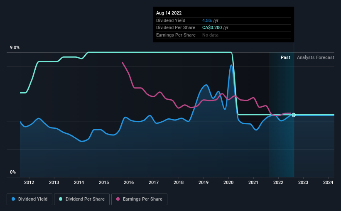Click the Analysts Forecast region label

click(315, 57)
